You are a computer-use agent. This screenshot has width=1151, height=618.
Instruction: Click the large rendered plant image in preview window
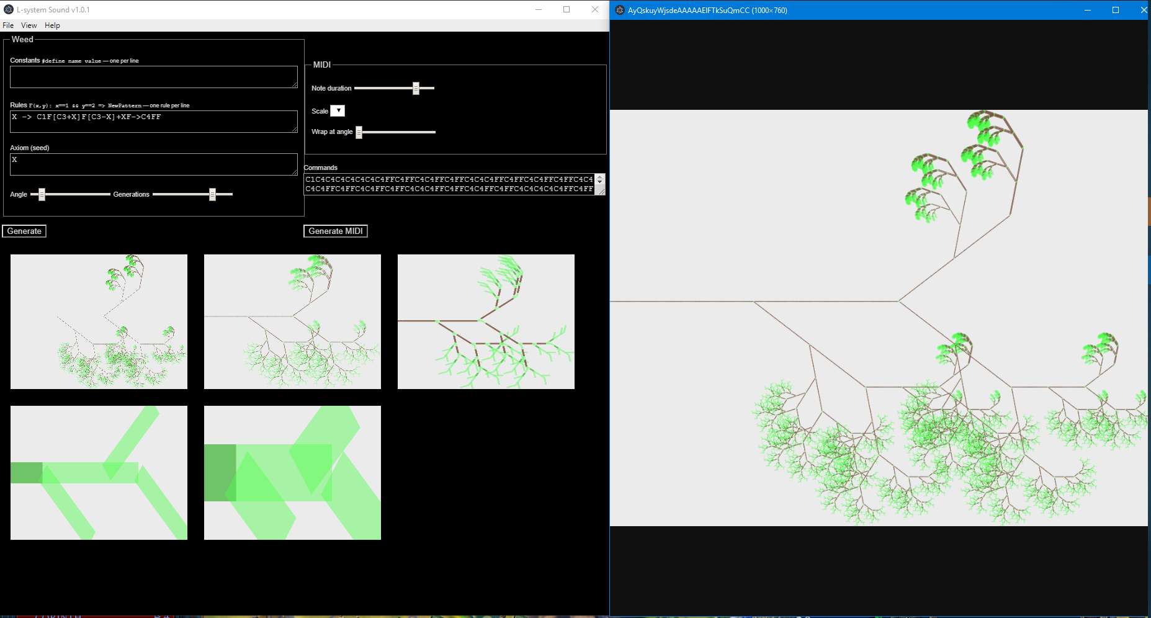click(x=879, y=318)
